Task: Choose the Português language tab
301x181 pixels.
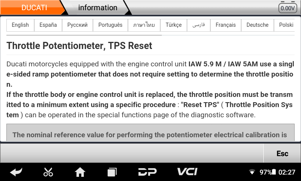Action: click(110, 25)
